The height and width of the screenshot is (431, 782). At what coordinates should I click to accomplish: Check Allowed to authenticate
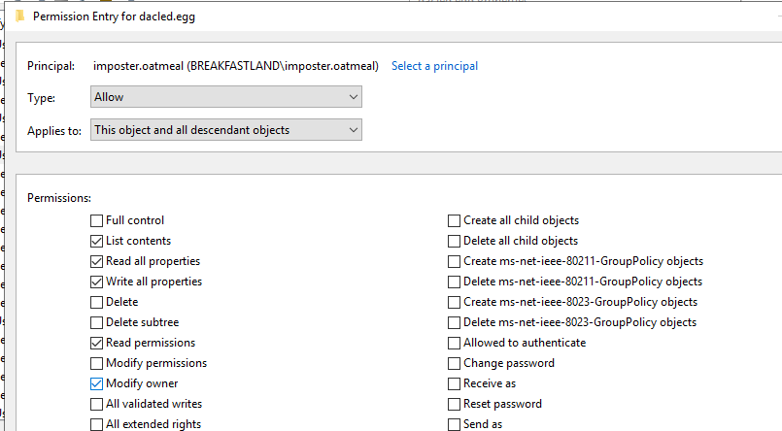pyautogui.click(x=454, y=343)
